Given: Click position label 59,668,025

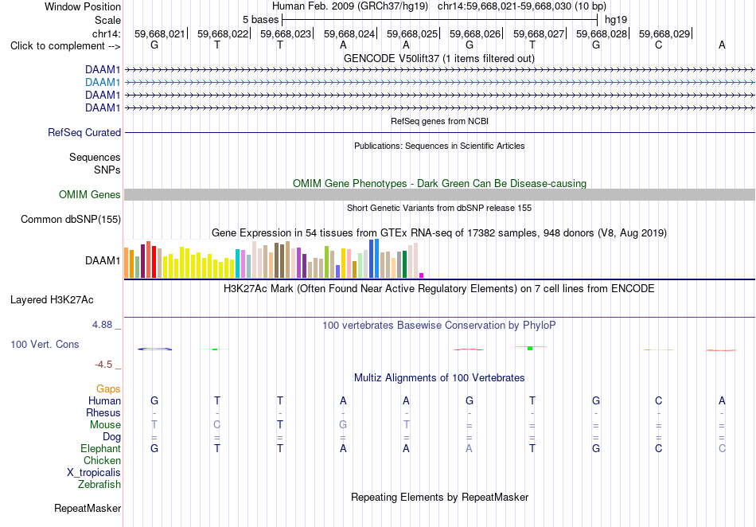Looking at the screenshot, I should click(x=411, y=33).
